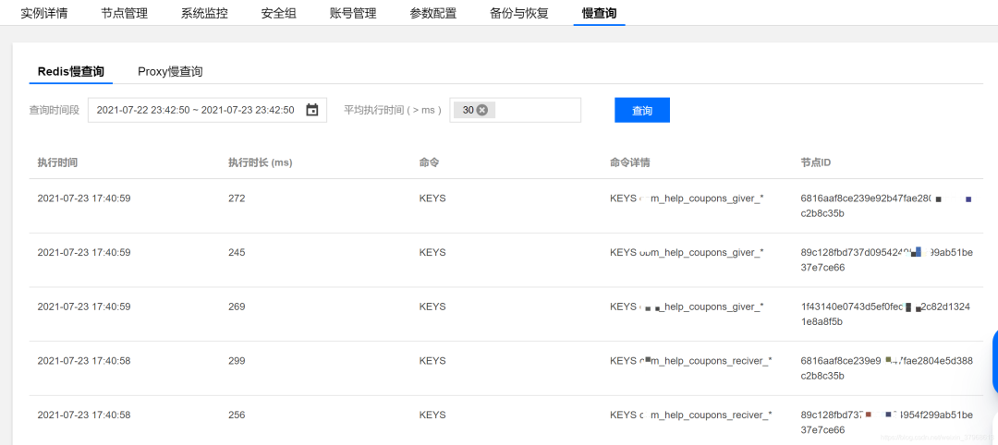Click the 299 ms execution duration row
The width and height of the screenshot is (998, 445).
237,361
